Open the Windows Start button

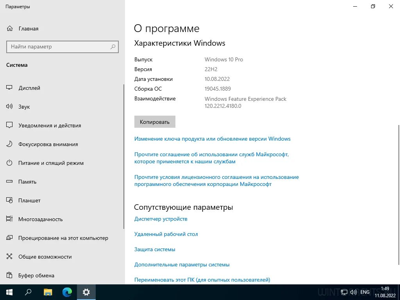click(9, 292)
